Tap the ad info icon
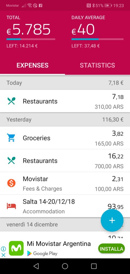The image size is (130, 274). tap(3, 249)
